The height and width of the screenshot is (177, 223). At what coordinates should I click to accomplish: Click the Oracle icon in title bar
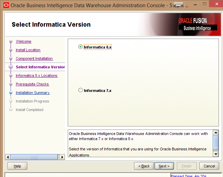click(x=5, y=5)
